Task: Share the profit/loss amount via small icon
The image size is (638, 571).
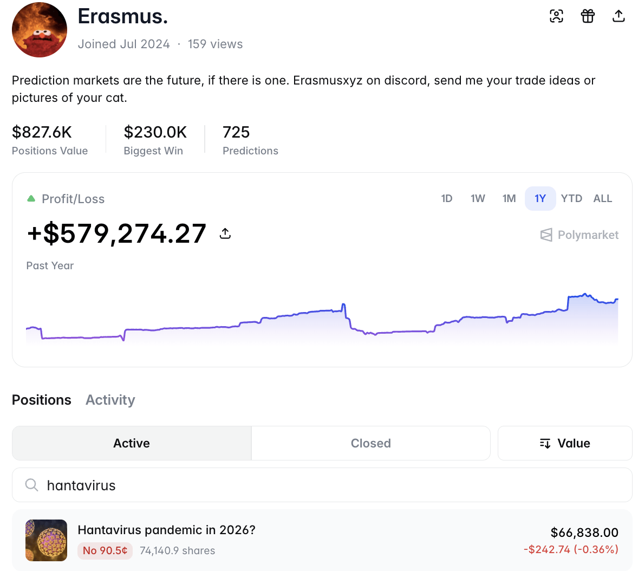Action: [225, 233]
